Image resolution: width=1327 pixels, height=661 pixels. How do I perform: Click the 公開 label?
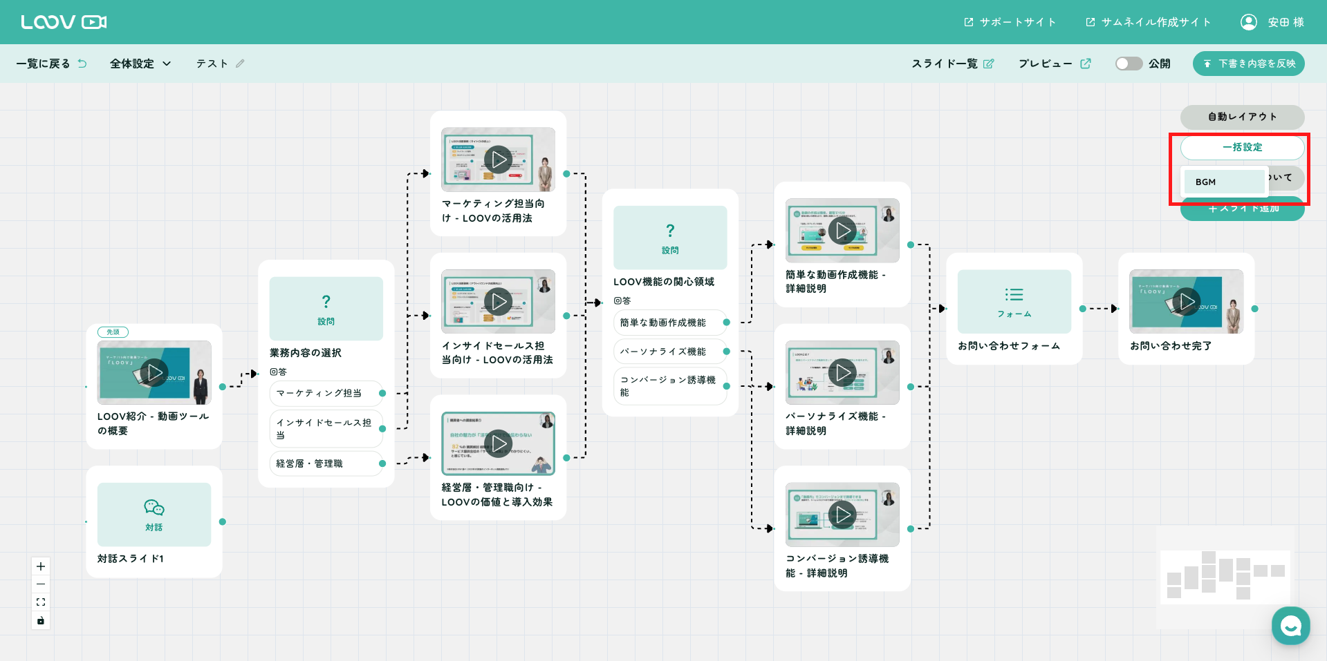pos(1160,64)
